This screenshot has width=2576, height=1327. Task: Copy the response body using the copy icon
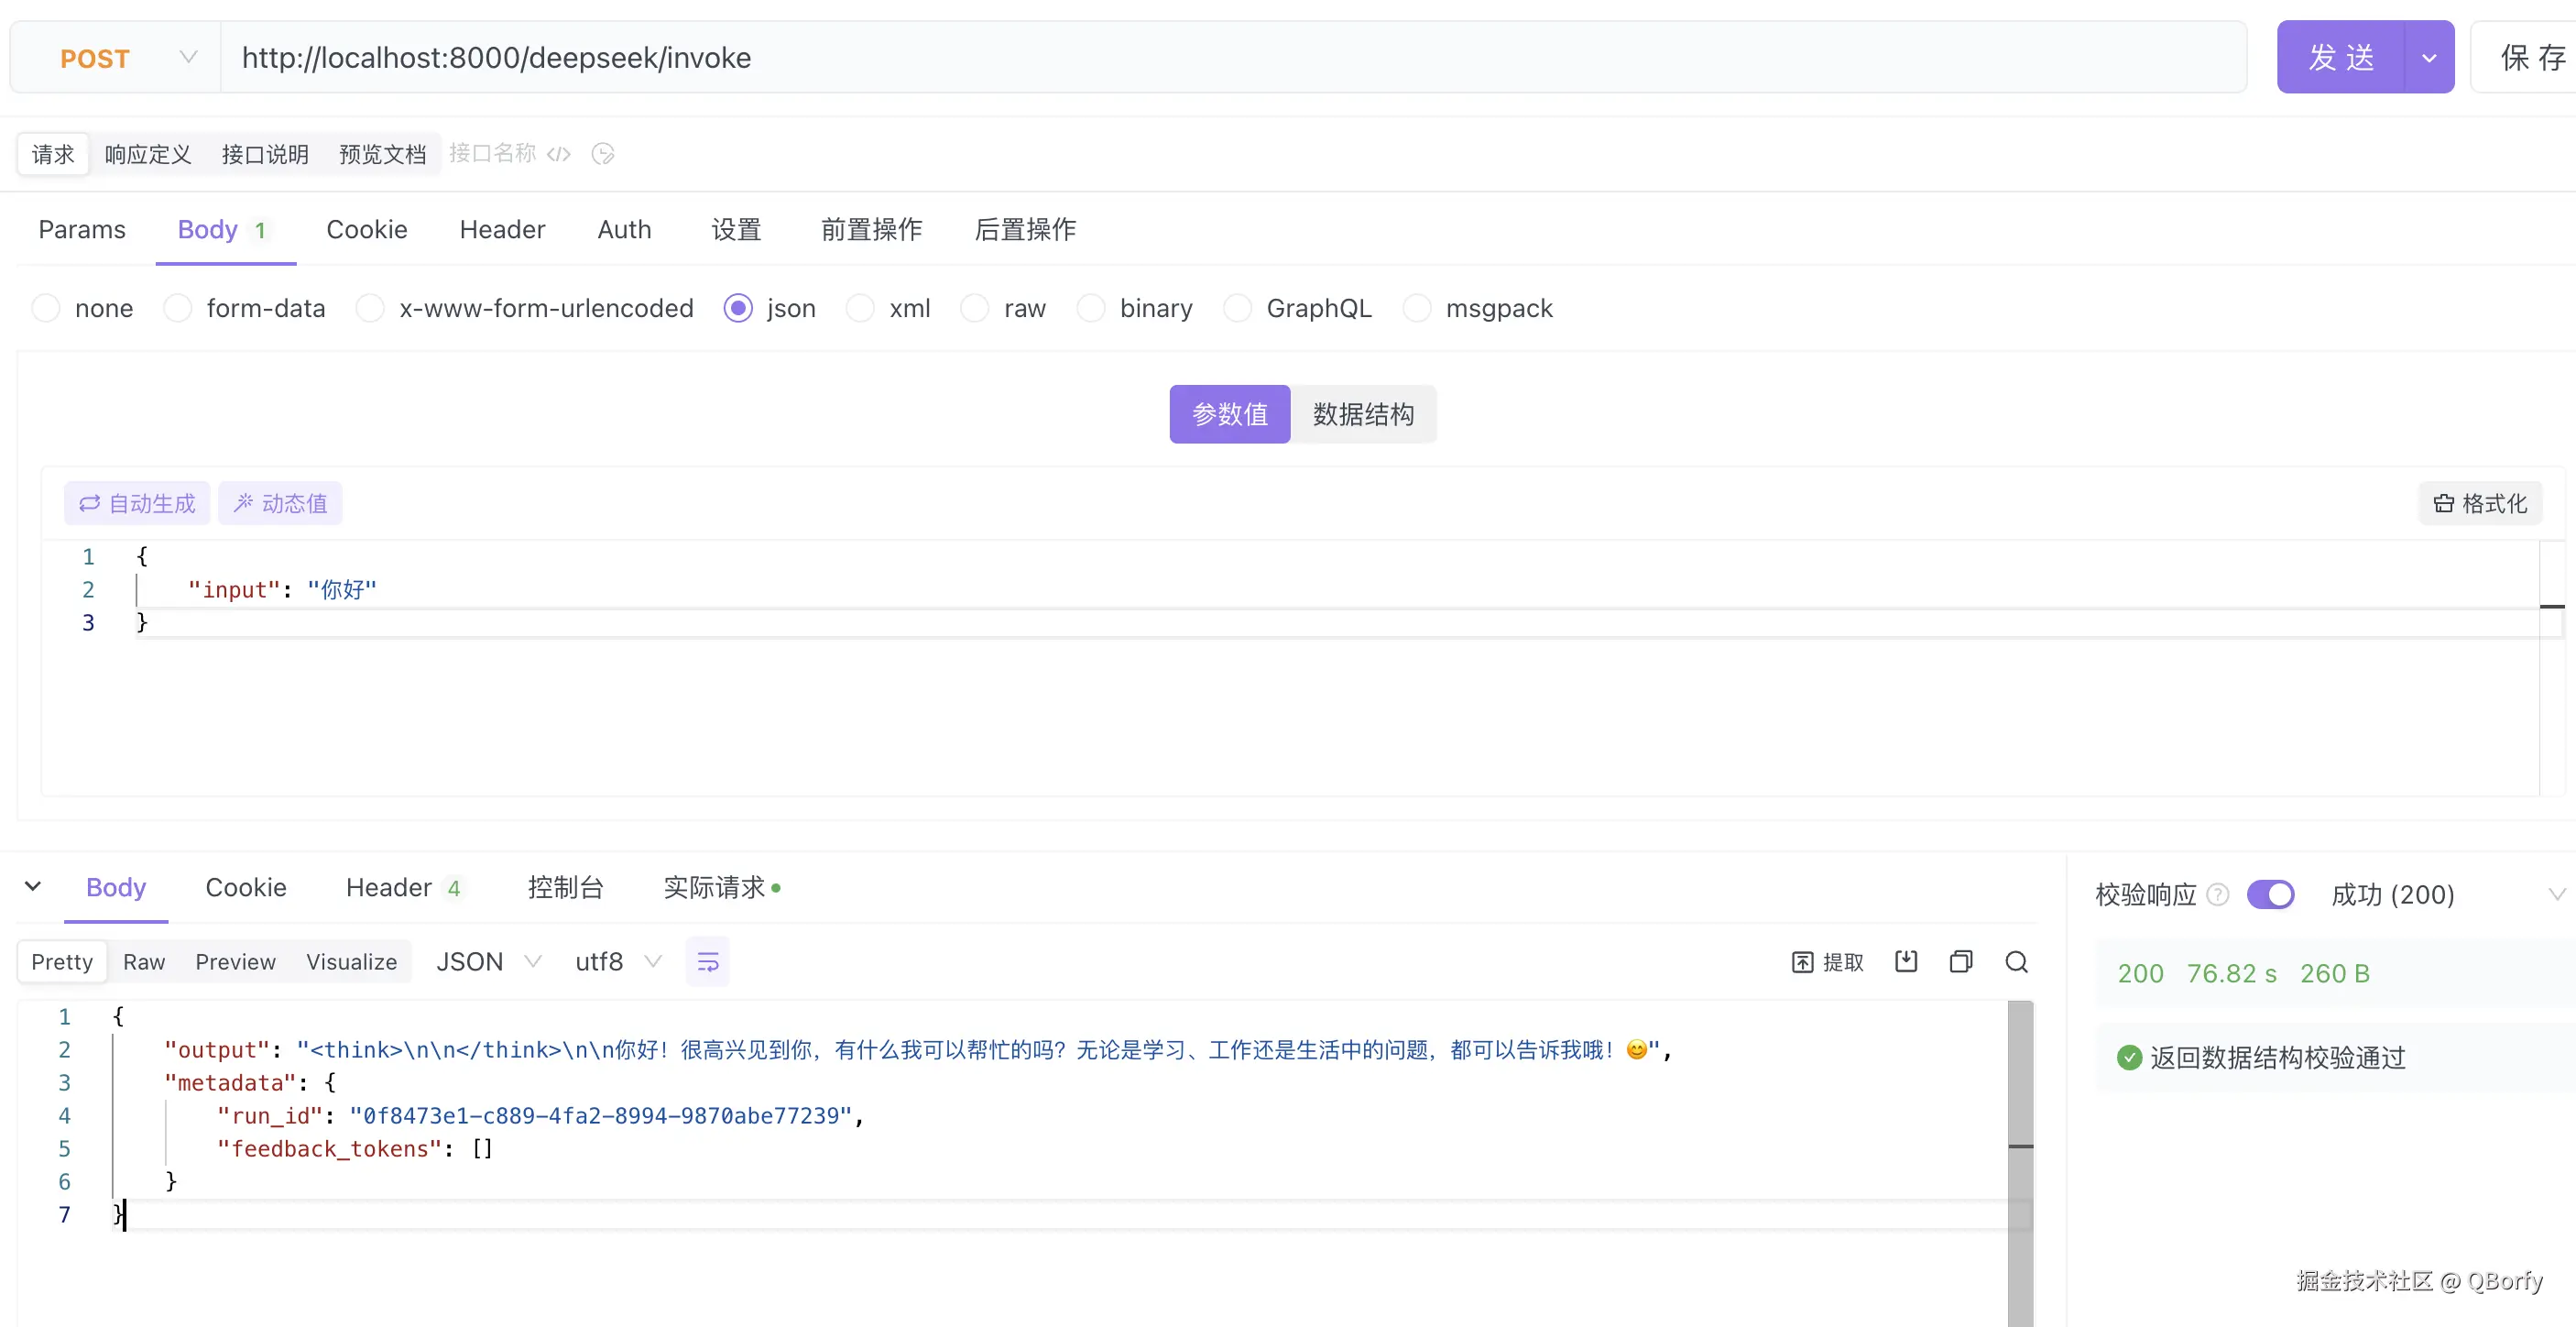[1961, 961]
